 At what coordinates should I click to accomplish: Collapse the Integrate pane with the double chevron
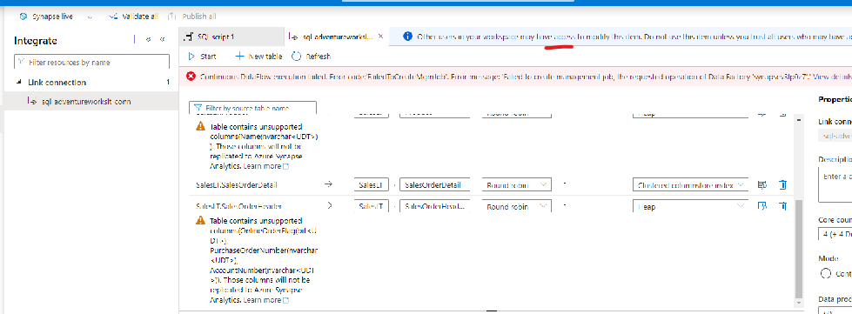[x=162, y=40]
